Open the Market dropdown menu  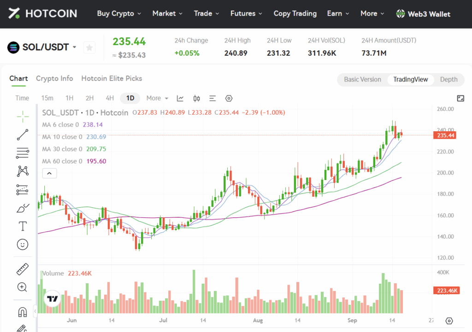pos(167,13)
